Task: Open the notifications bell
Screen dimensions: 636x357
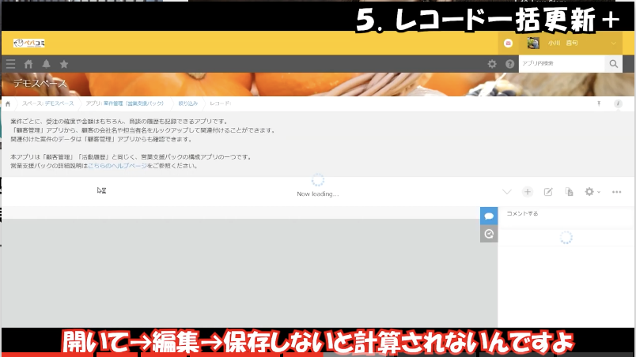Action: click(46, 64)
